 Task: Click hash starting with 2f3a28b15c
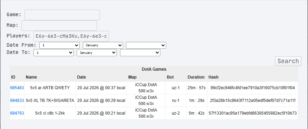pos(252,101)
